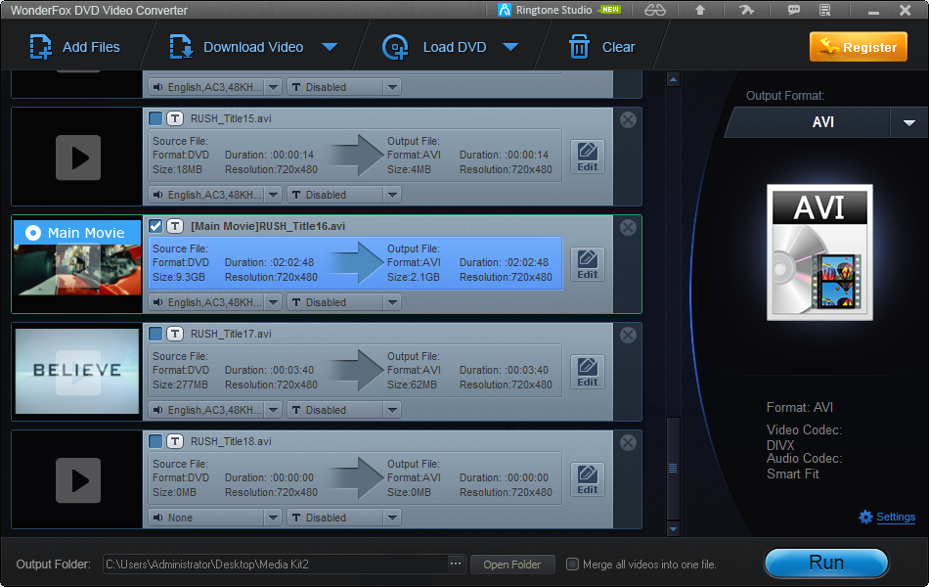
Task: Browse output folder with ellipsis button
Action: click(x=455, y=564)
